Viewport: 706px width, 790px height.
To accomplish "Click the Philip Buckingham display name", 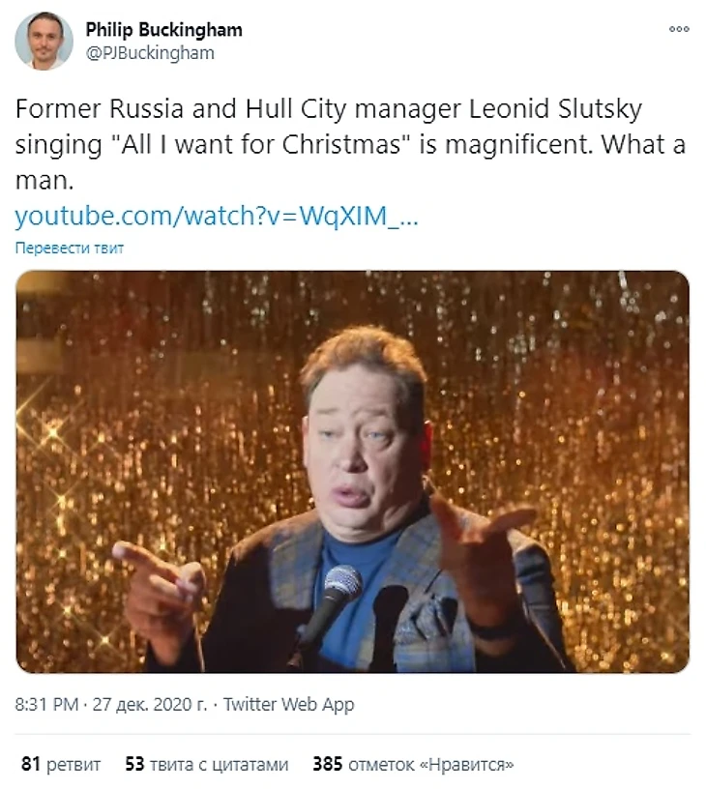I will 163,29.
